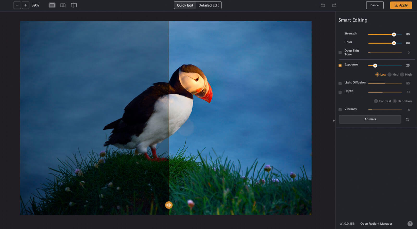417x229 pixels.
Task: Switch to side-by-side compare view icon
Action: [x=63, y=5]
